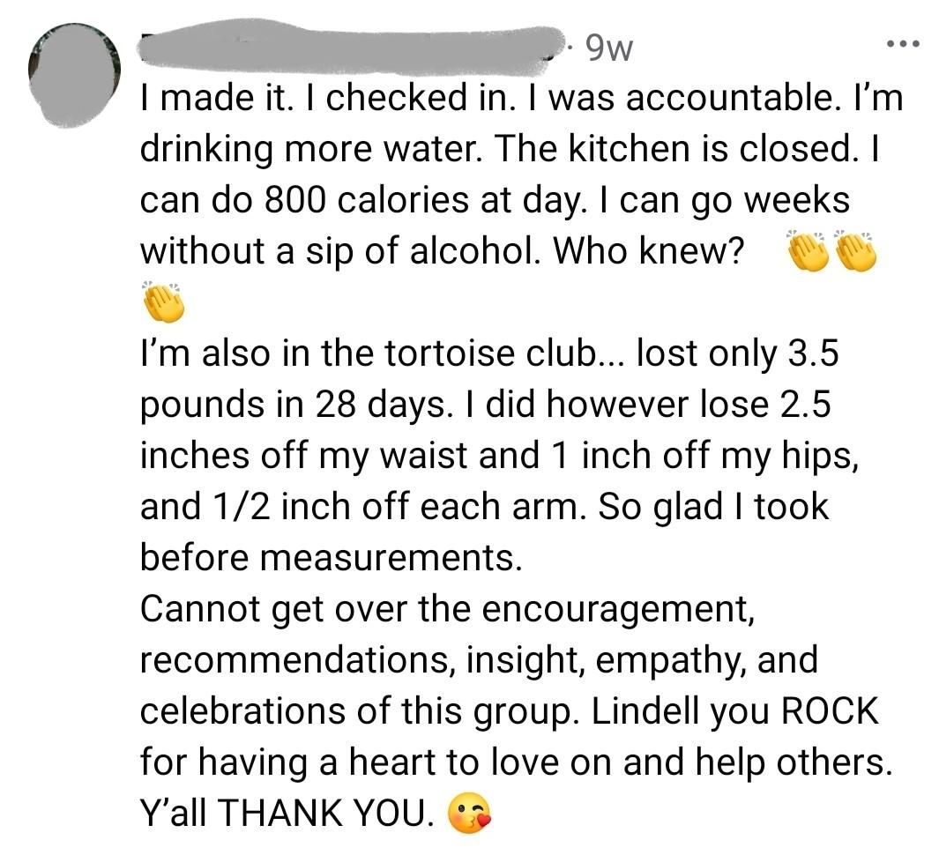Image resolution: width=939 pixels, height=855 pixels.
Task: Click the words 'before measurements.'
Action: pyautogui.click(x=332, y=557)
